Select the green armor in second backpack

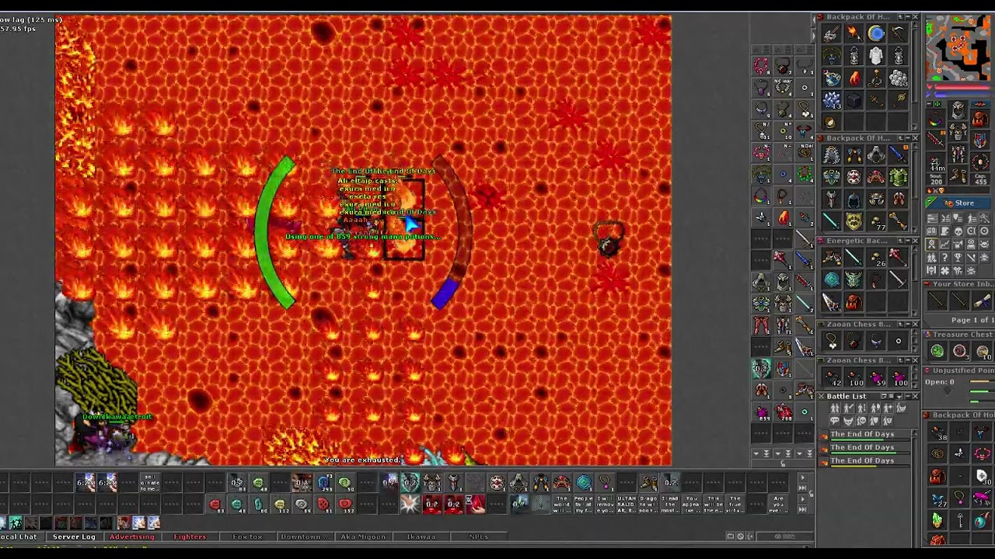coord(898,177)
